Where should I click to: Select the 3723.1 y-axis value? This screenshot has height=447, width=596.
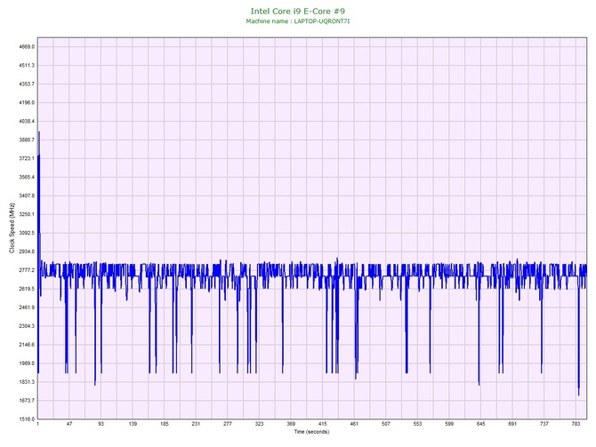pos(27,158)
